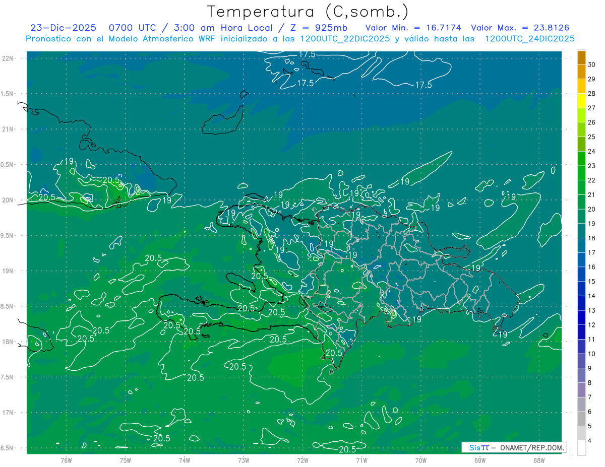Select valid-until time '1200UTC_24DIC2025'
The height and width of the screenshot is (467, 605).
[529, 39]
